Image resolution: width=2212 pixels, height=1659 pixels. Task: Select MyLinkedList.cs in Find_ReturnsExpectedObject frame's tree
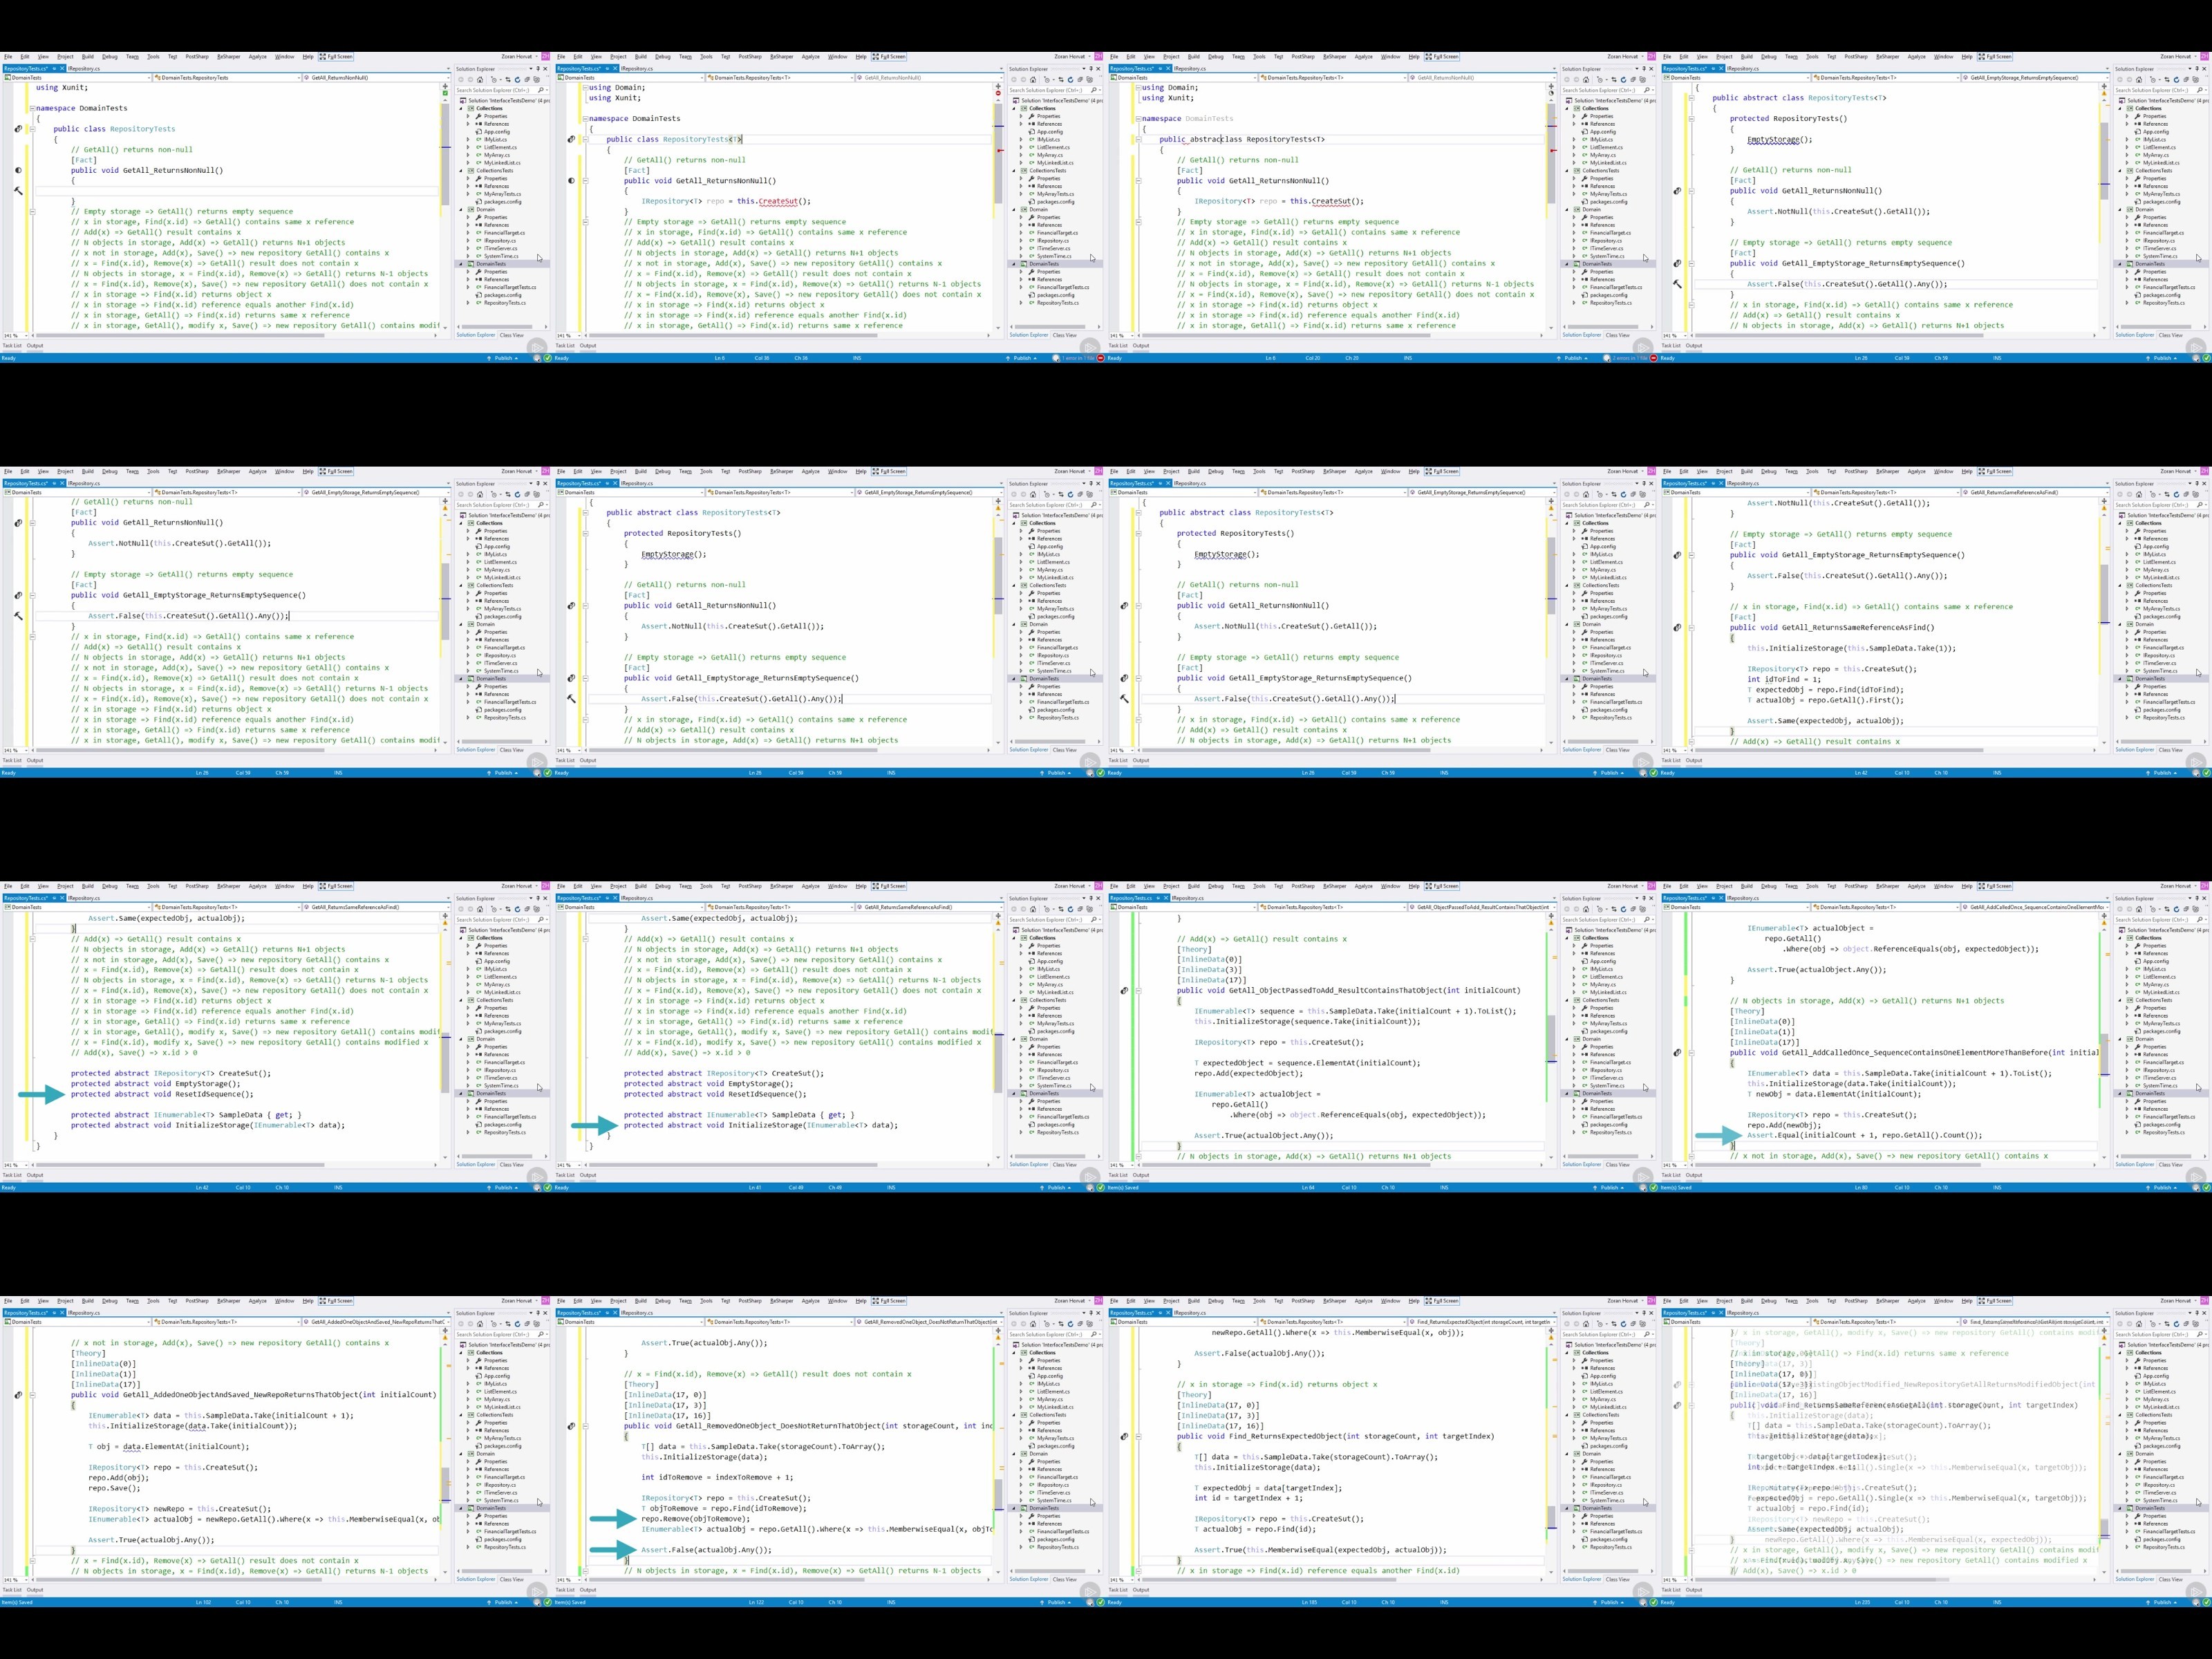tap(1608, 1407)
